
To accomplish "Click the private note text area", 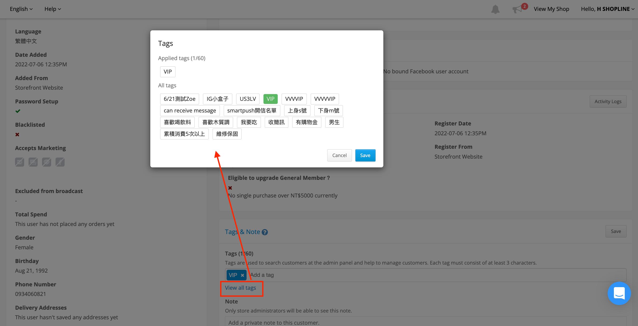I will pyautogui.click(x=426, y=322).
